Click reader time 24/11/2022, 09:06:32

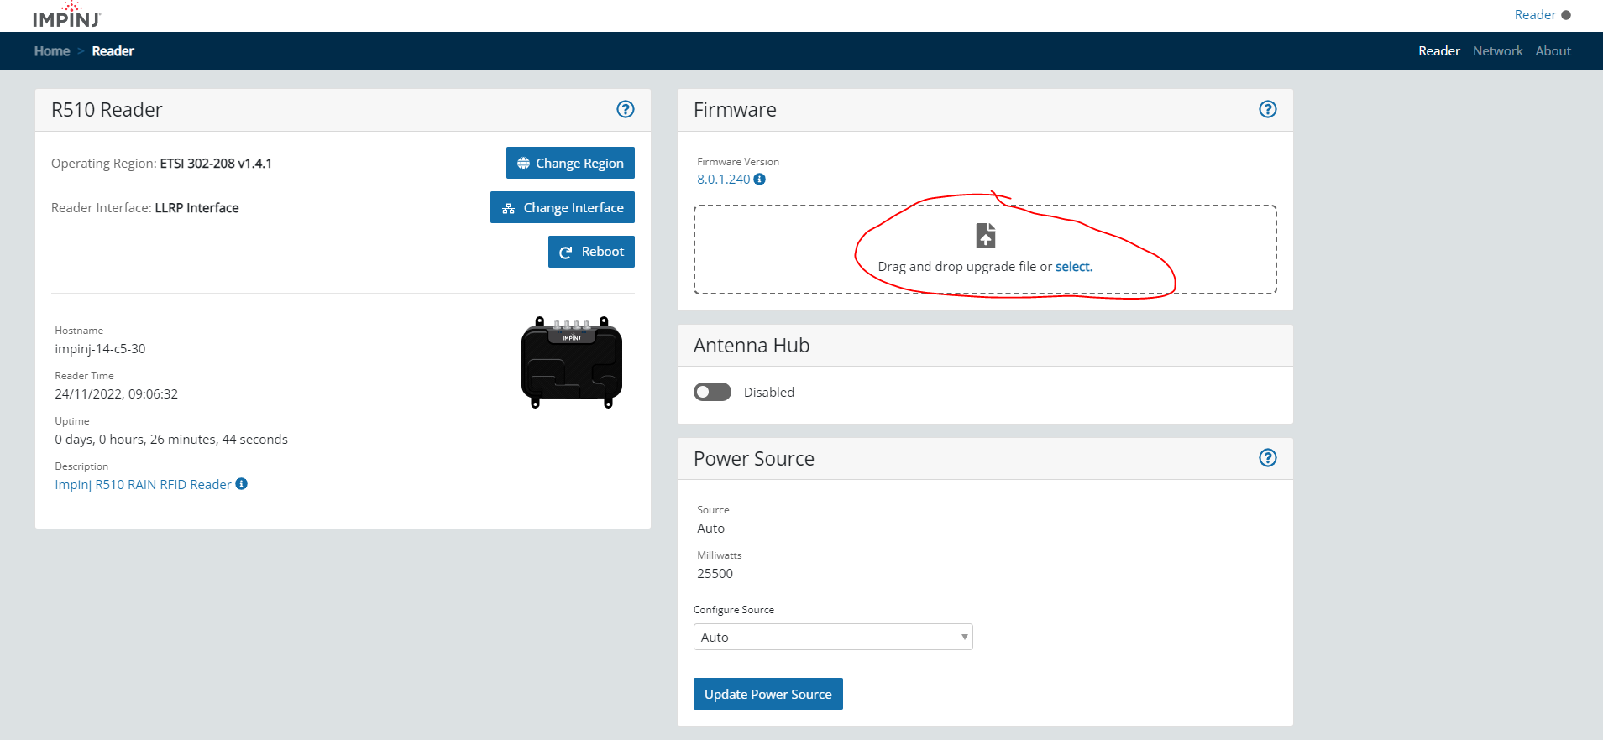117,394
